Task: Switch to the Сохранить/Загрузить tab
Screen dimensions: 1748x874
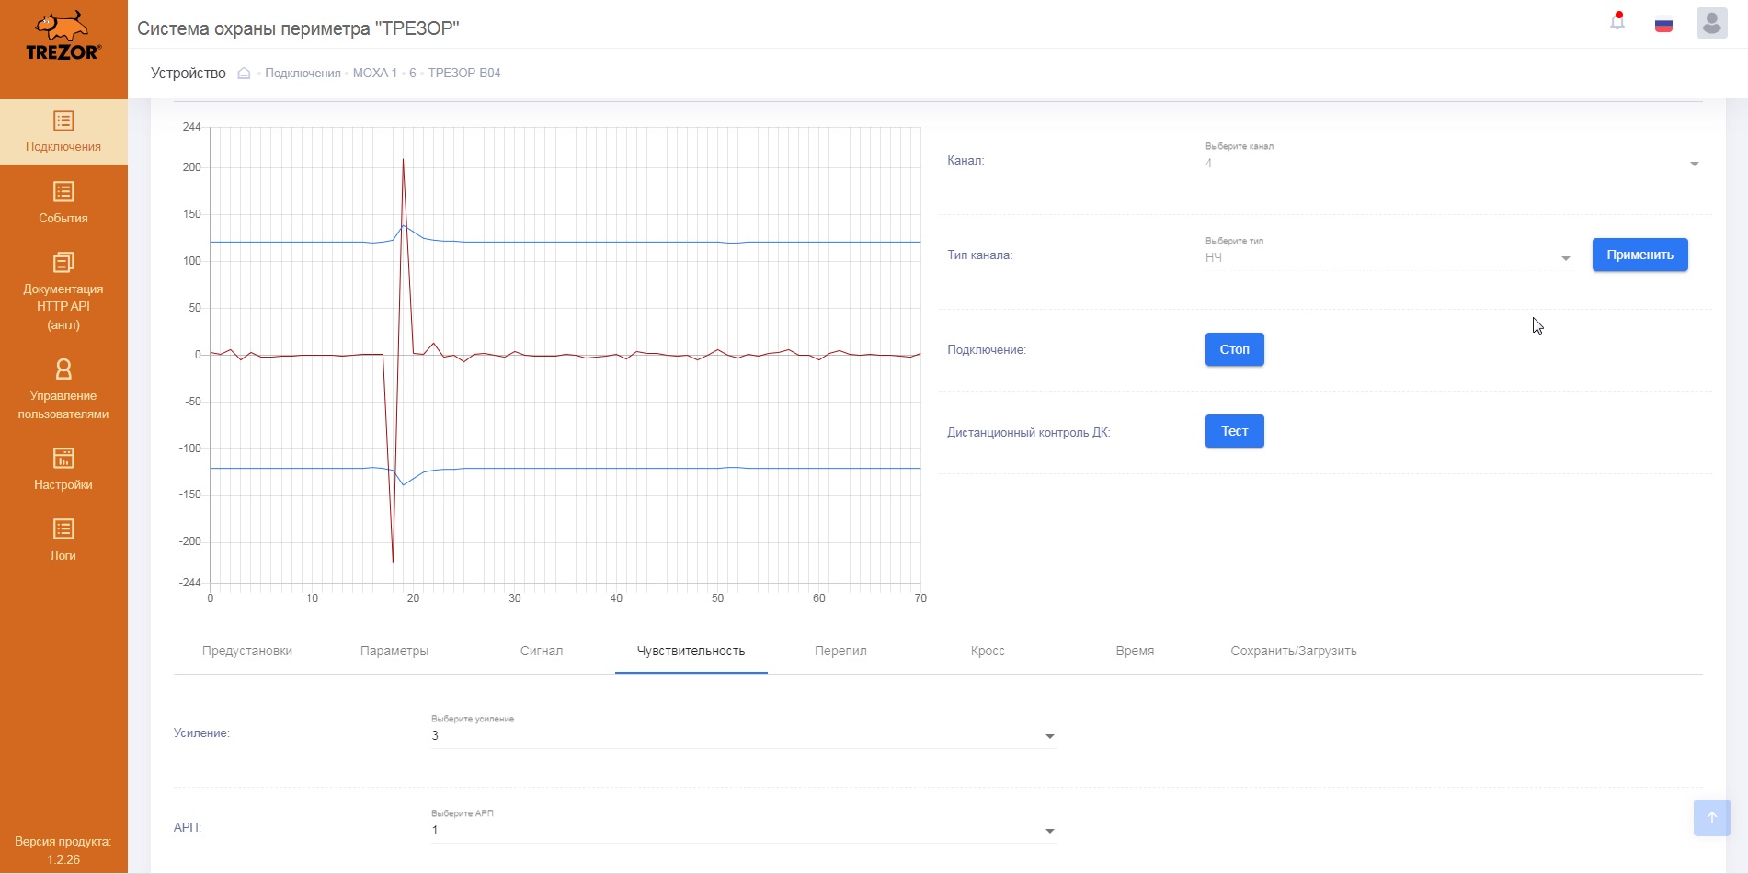Action: [1293, 651]
